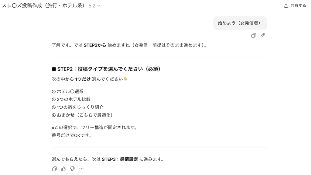
Task: Select option ③ 1つの宿をじっくり紹介
Action: click(x=78, y=107)
